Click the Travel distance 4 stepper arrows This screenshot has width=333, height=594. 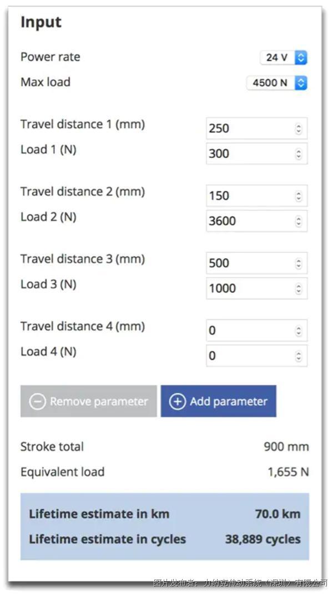299,331
